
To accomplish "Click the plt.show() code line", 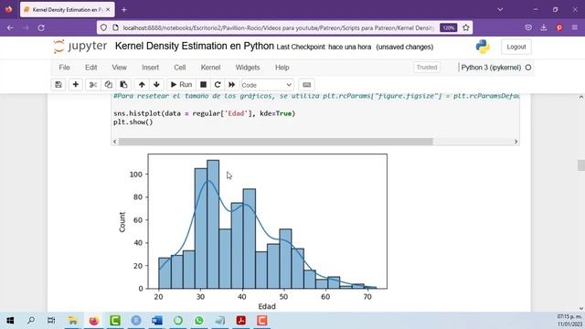I will coord(133,122).
